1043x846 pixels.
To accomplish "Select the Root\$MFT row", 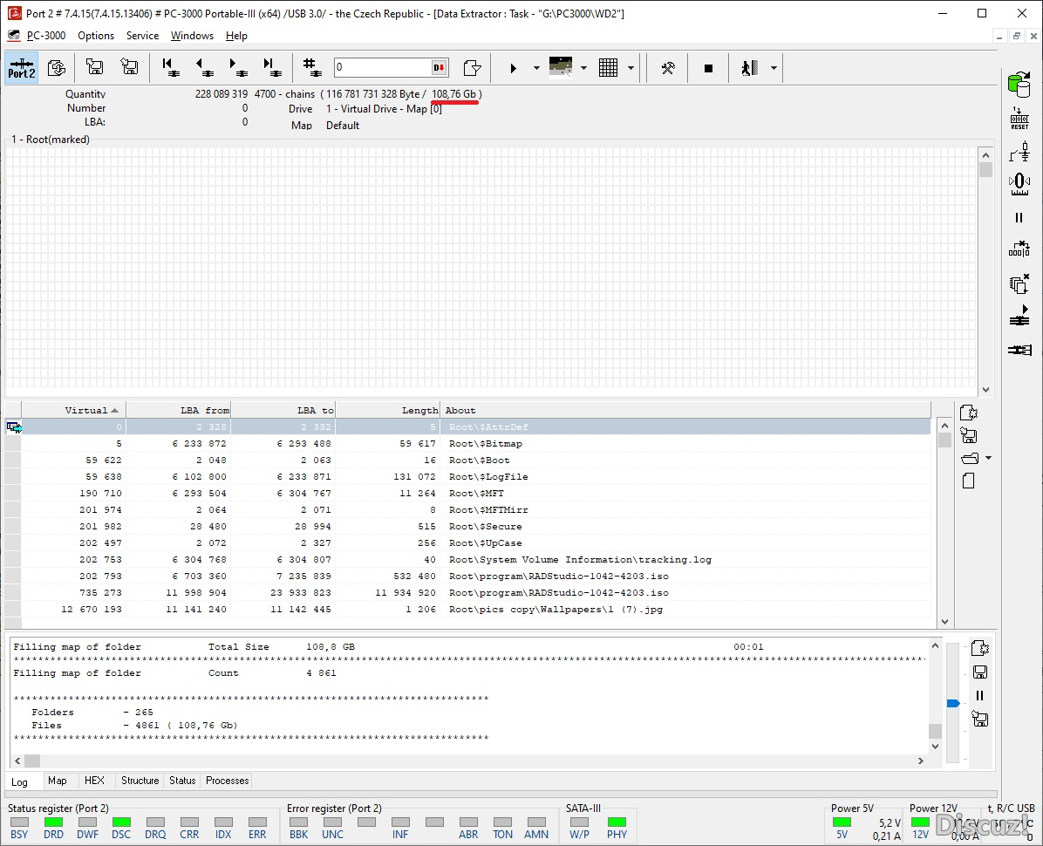I will click(467, 494).
